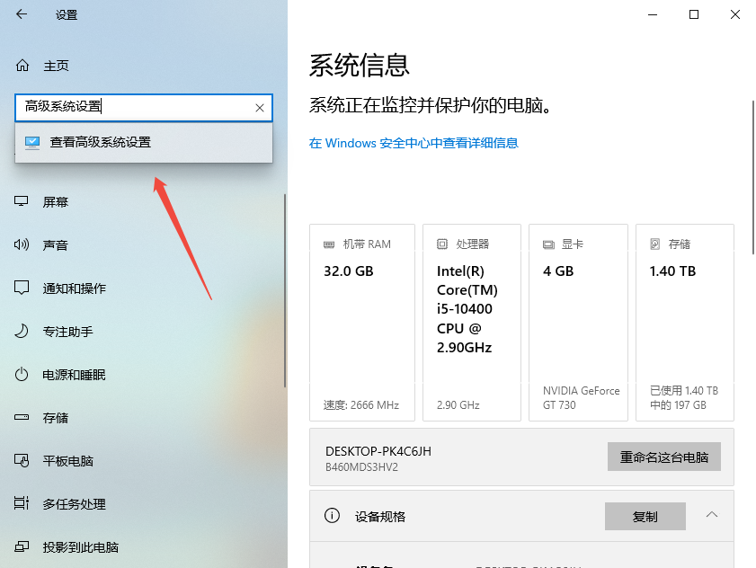
Task: Click the 4 GB graphics value
Action: pyautogui.click(x=558, y=271)
